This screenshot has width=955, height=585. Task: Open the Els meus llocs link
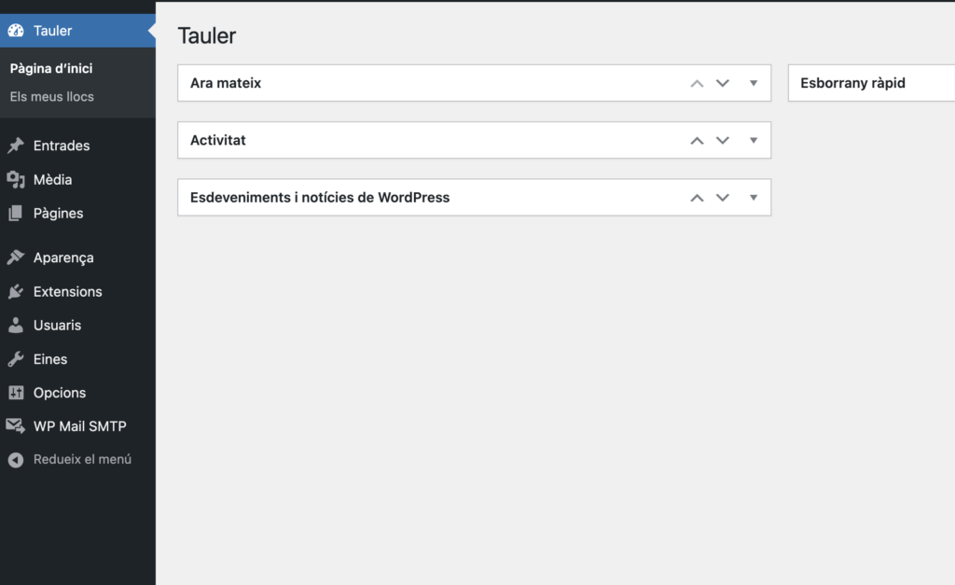point(52,96)
